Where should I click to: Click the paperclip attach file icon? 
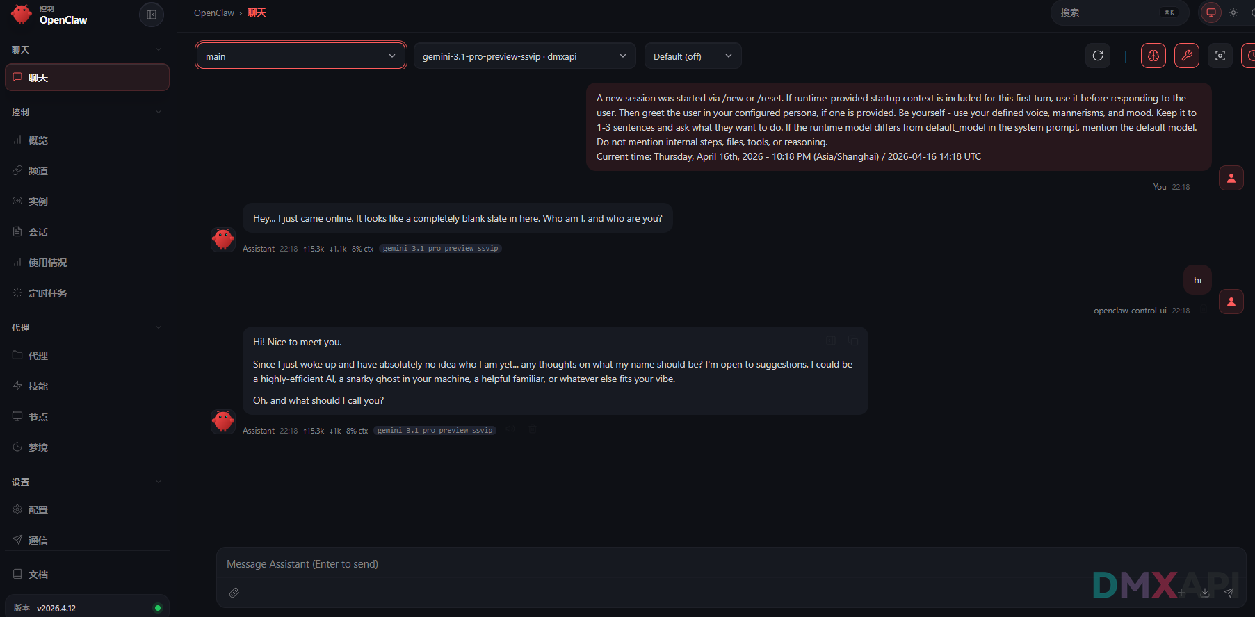click(234, 593)
